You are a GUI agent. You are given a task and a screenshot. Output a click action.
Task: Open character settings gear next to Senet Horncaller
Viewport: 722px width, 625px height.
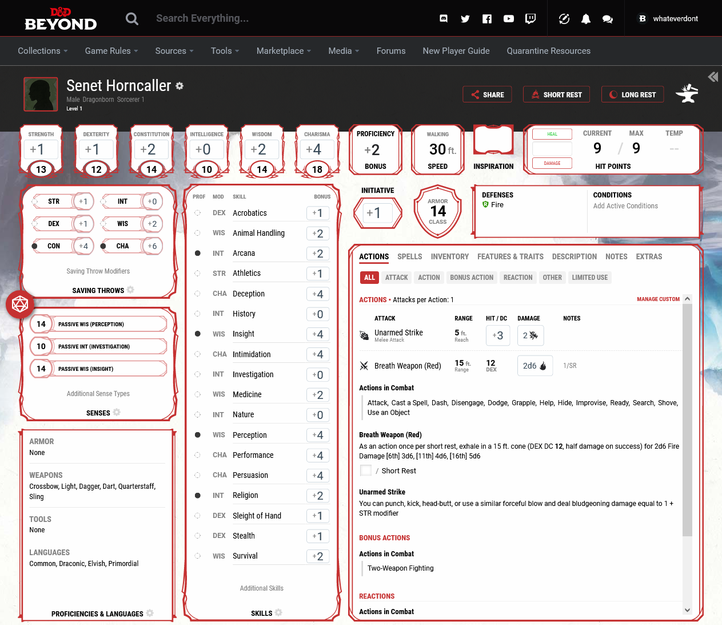(x=179, y=86)
